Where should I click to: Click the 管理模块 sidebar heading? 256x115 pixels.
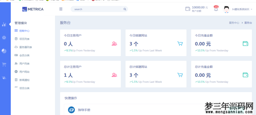coord(20,23)
